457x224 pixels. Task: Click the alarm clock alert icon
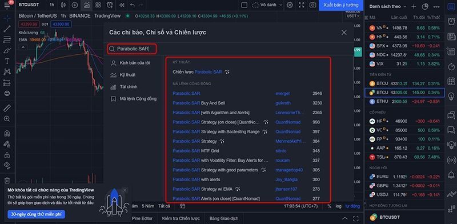click(x=110, y=5)
